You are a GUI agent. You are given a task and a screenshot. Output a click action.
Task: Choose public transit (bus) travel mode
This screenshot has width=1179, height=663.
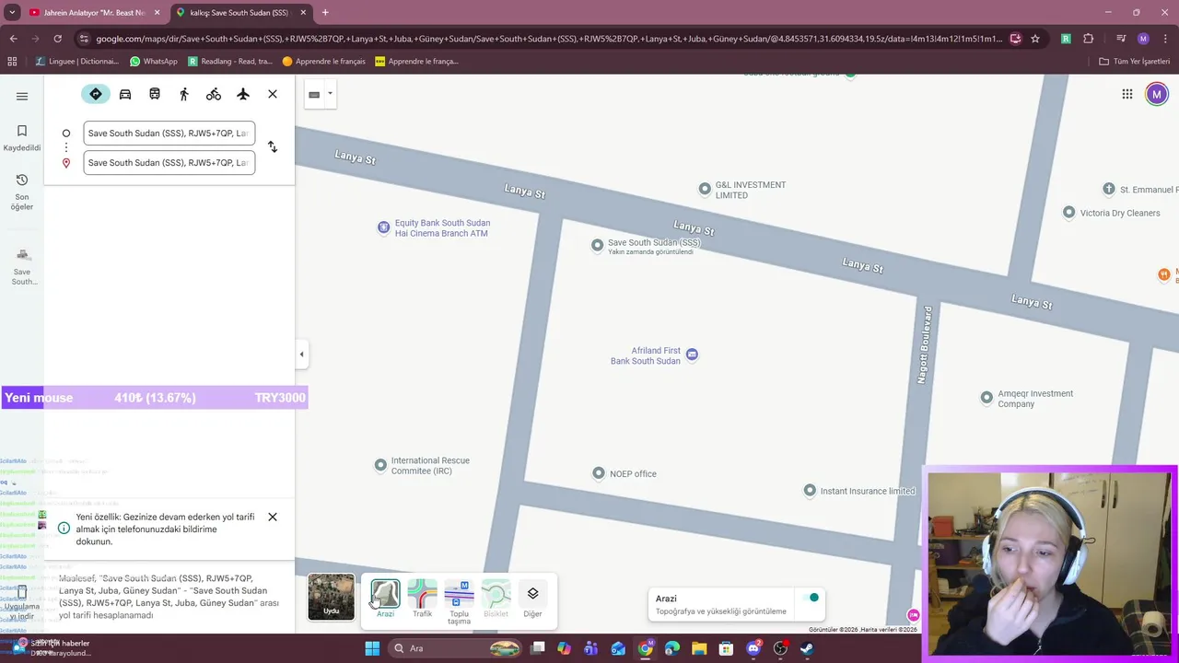(x=155, y=94)
